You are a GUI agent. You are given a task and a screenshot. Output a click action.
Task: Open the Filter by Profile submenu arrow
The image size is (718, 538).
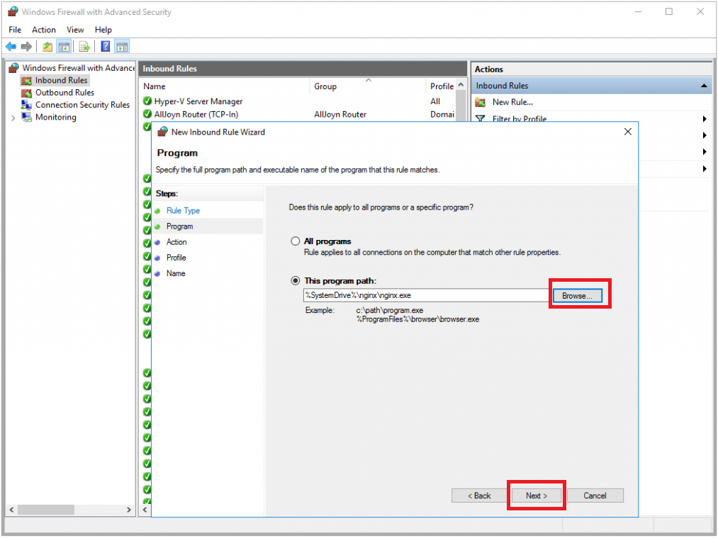(705, 119)
